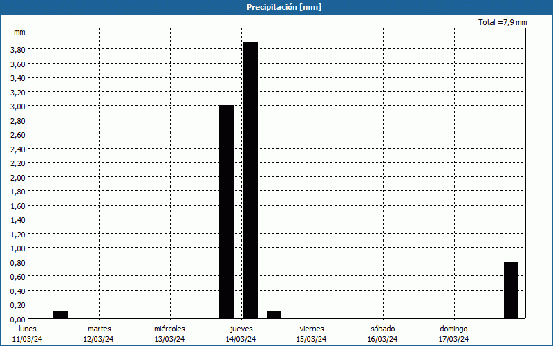Click the miércoles day label
This screenshot has width=553, height=346.
click(169, 329)
